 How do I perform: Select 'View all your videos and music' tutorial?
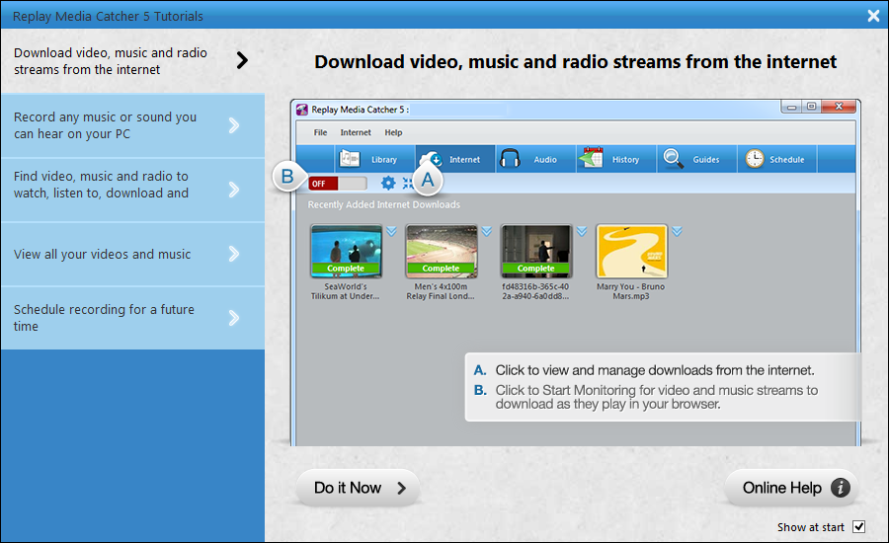(x=132, y=254)
